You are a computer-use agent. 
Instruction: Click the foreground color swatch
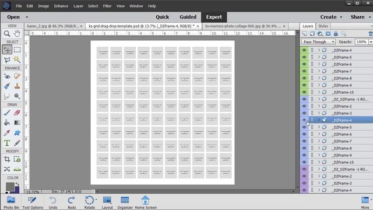tap(10, 187)
